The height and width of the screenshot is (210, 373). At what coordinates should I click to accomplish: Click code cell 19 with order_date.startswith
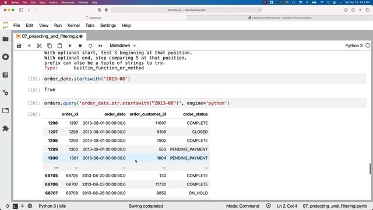click(205, 79)
